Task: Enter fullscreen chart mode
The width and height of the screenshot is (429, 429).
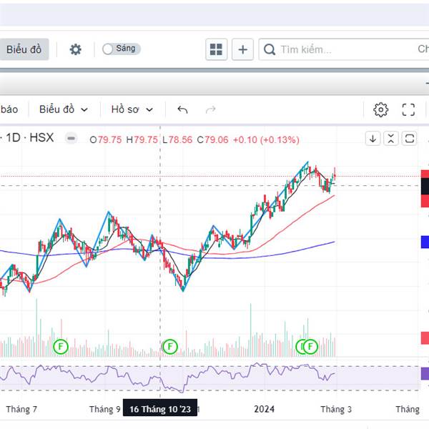Action: click(x=408, y=109)
